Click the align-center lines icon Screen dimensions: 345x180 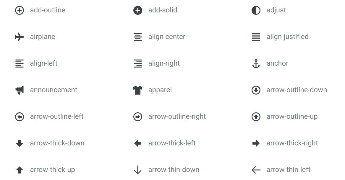(x=138, y=37)
